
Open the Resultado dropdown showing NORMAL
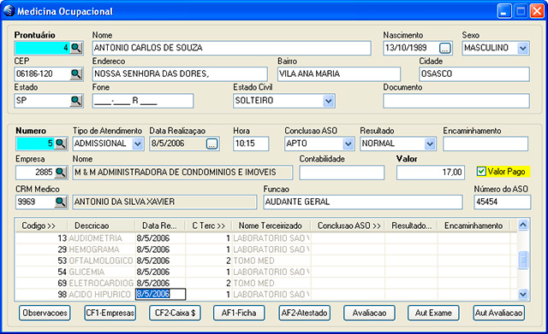tap(430, 144)
